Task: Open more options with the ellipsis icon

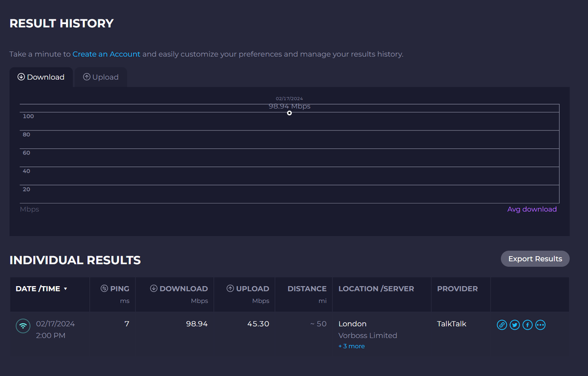Action: pyautogui.click(x=540, y=325)
